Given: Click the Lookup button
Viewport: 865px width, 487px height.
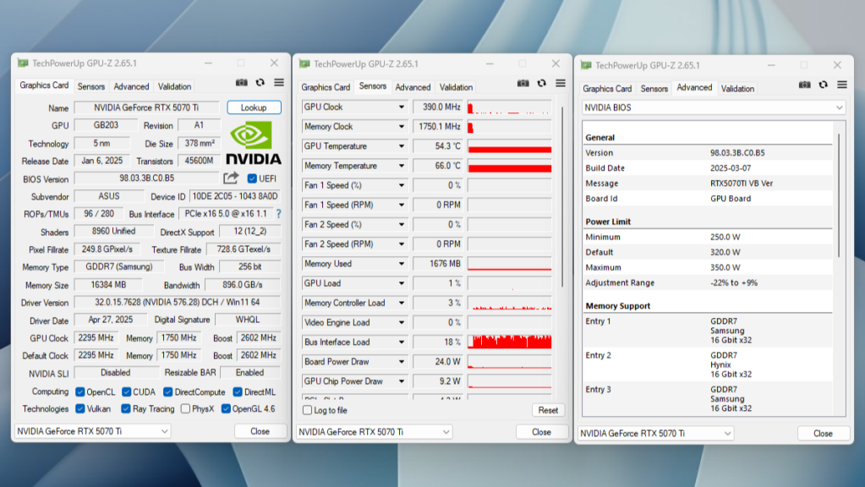Looking at the screenshot, I should [254, 107].
